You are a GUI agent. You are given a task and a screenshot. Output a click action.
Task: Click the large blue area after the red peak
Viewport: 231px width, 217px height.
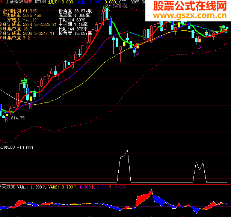pyautogui.click(x=160, y=200)
